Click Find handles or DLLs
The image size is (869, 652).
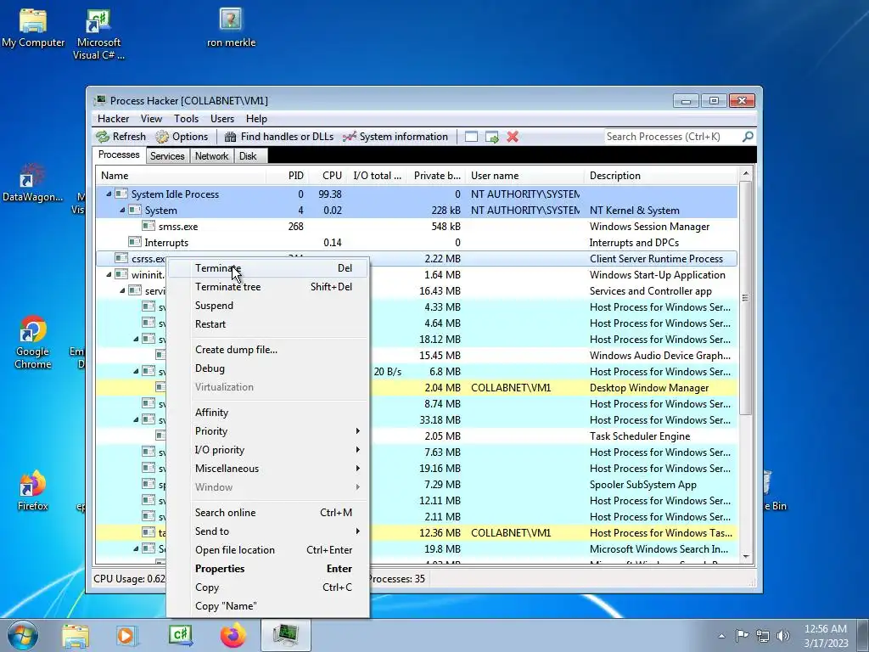279,137
